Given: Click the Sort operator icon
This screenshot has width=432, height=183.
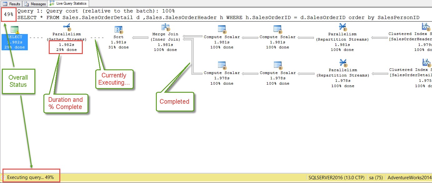Looking at the screenshot, I should 119,30.
